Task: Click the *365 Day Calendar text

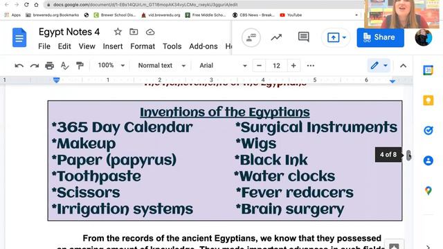Action: point(123,127)
